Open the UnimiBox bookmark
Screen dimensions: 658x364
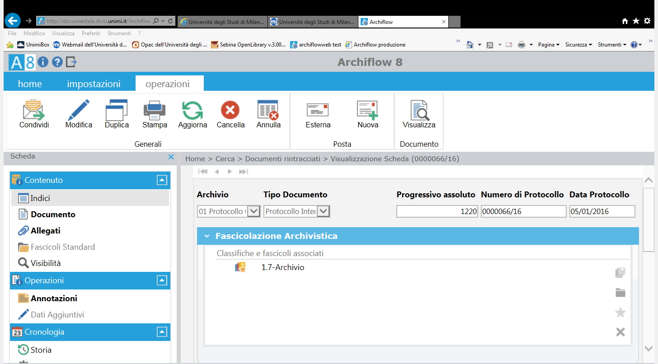coord(33,45)
